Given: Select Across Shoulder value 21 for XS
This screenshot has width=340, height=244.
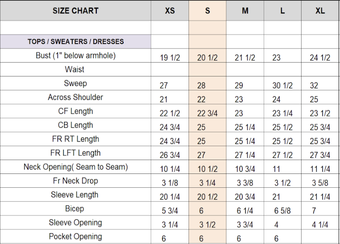Looking at the screenshot, I should pos(164,100).
